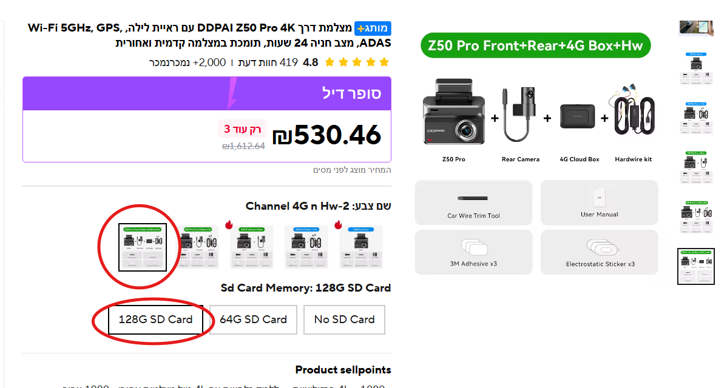This screenshot has width=727, height=388.
Task: Choose the Z50 Pro Front+Rear+Hw variant thumbnail
Action: click(x=199, y=247)
